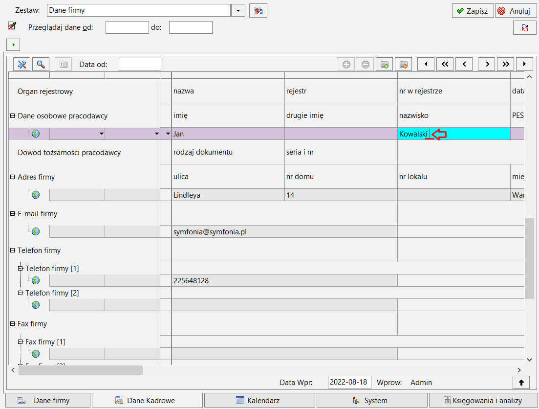This screenshot has height=409, width=539.
Task: Click the add record icon with green plus
Action: [384, 65]
